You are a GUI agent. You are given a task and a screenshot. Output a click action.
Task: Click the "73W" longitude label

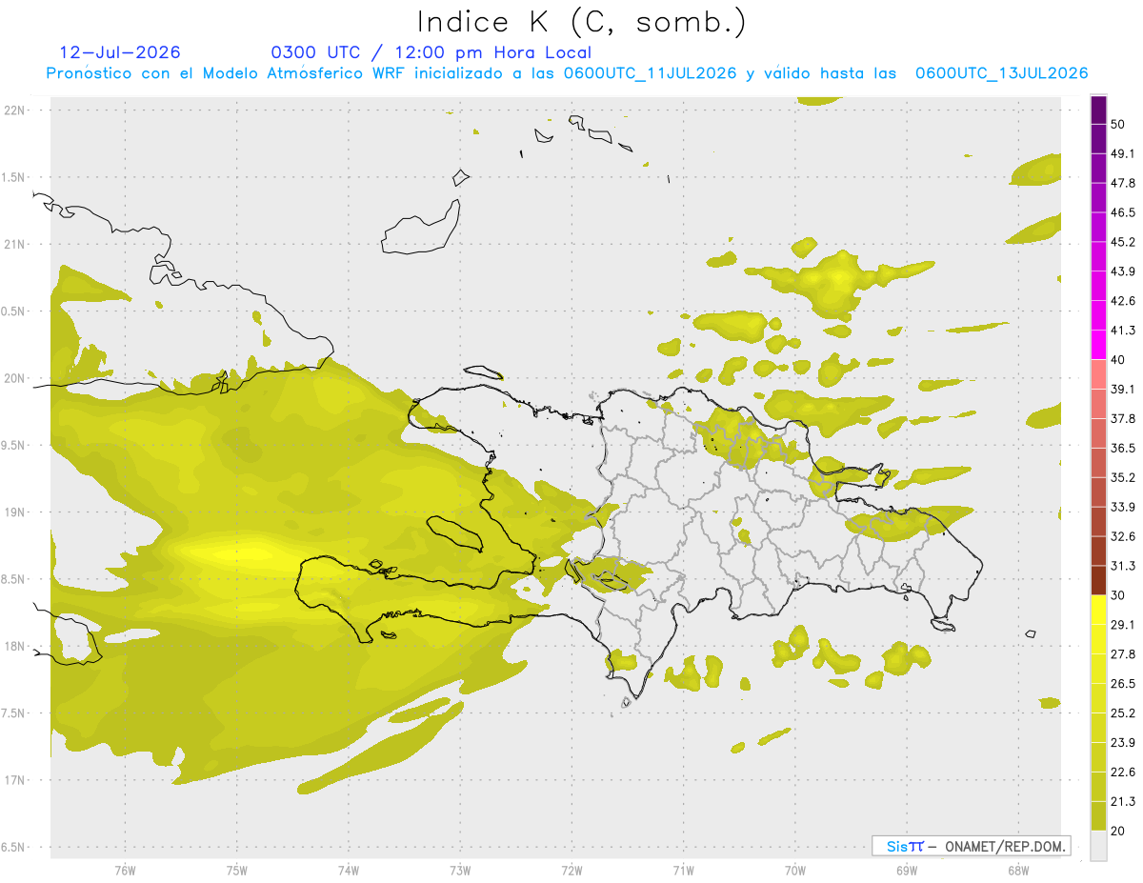click(x=460, y=870)
